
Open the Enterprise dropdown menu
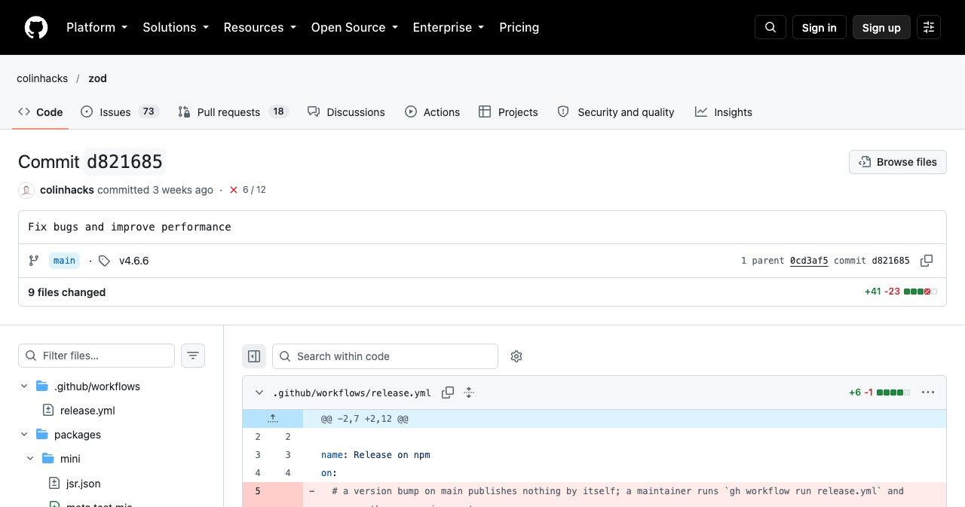coord(448,27)
